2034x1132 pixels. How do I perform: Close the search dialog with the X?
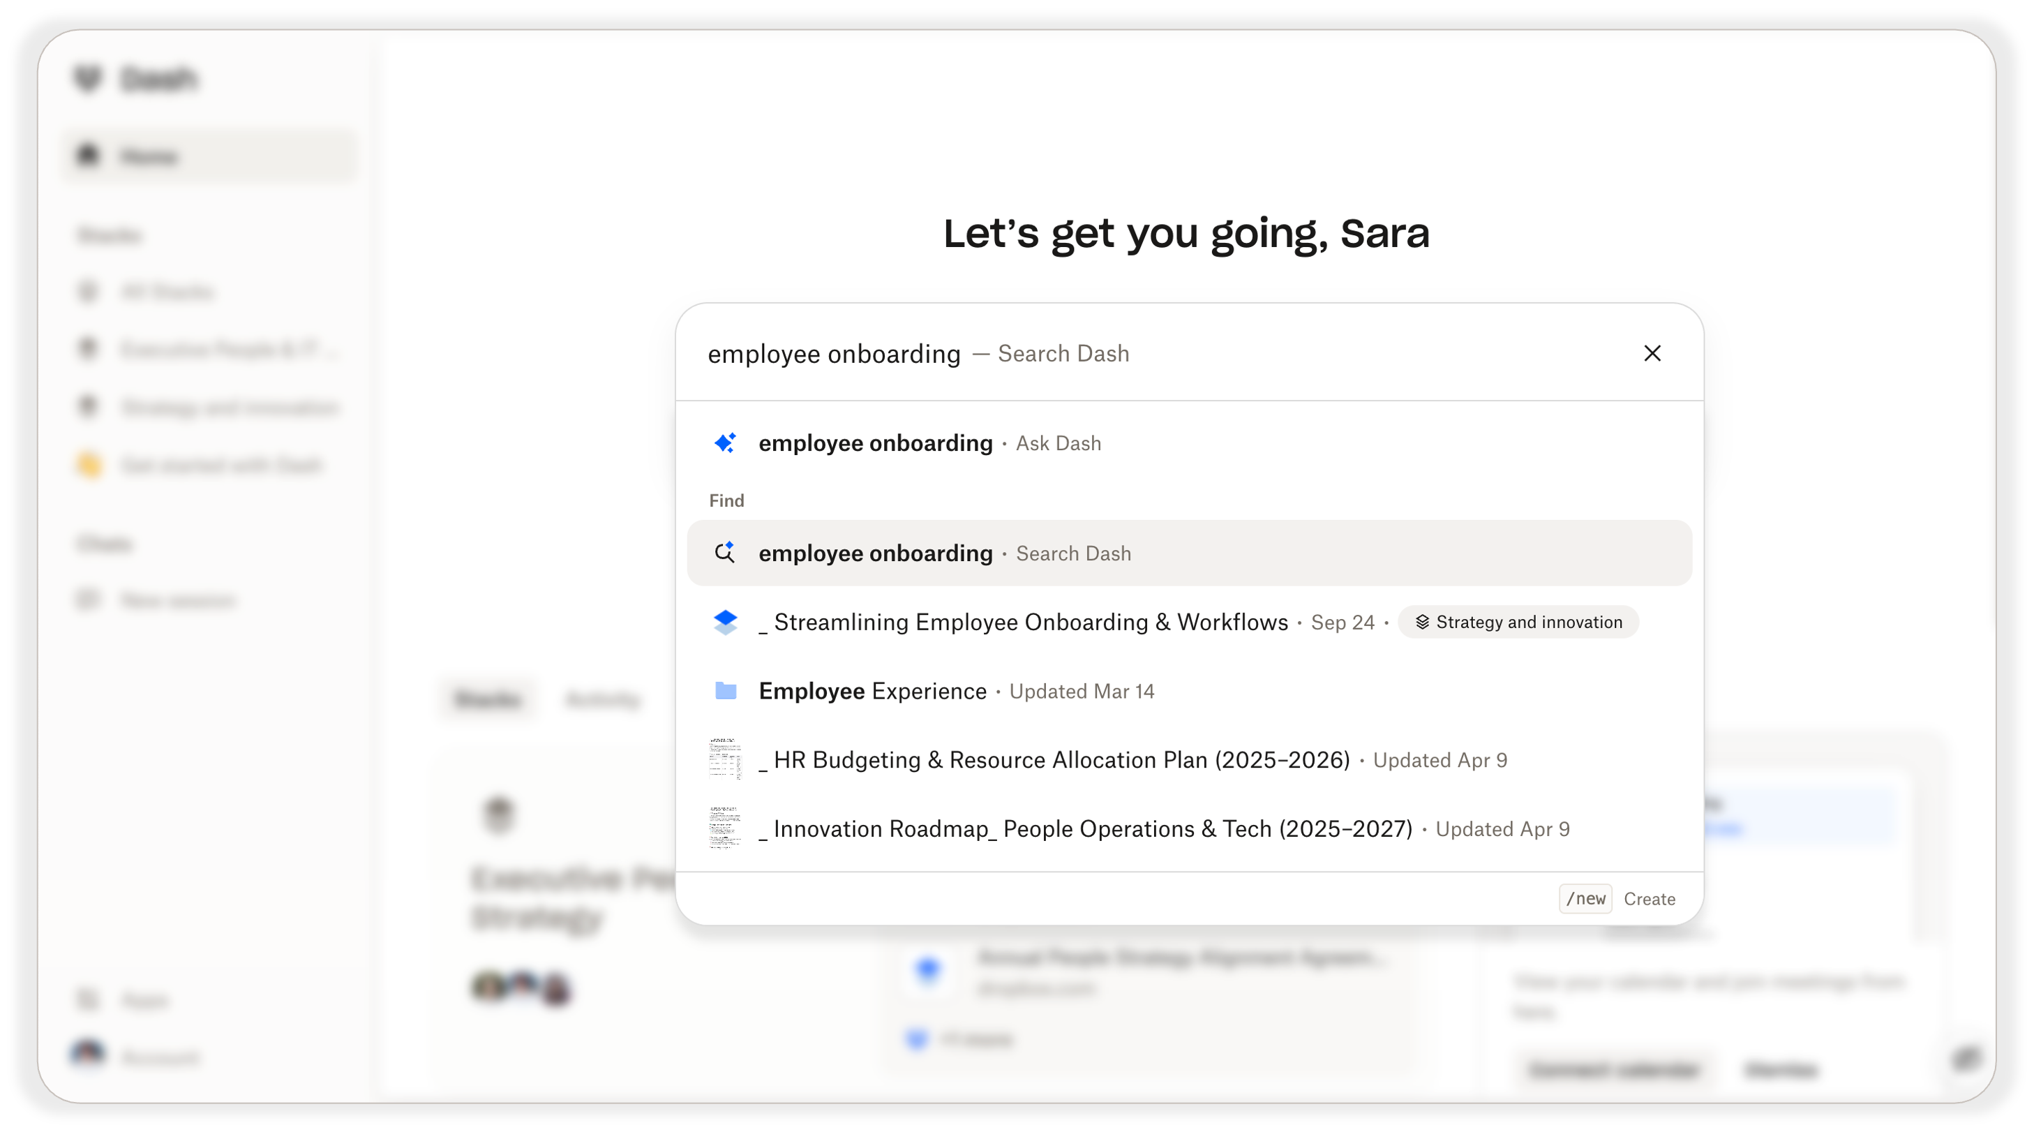[1652, 353]
